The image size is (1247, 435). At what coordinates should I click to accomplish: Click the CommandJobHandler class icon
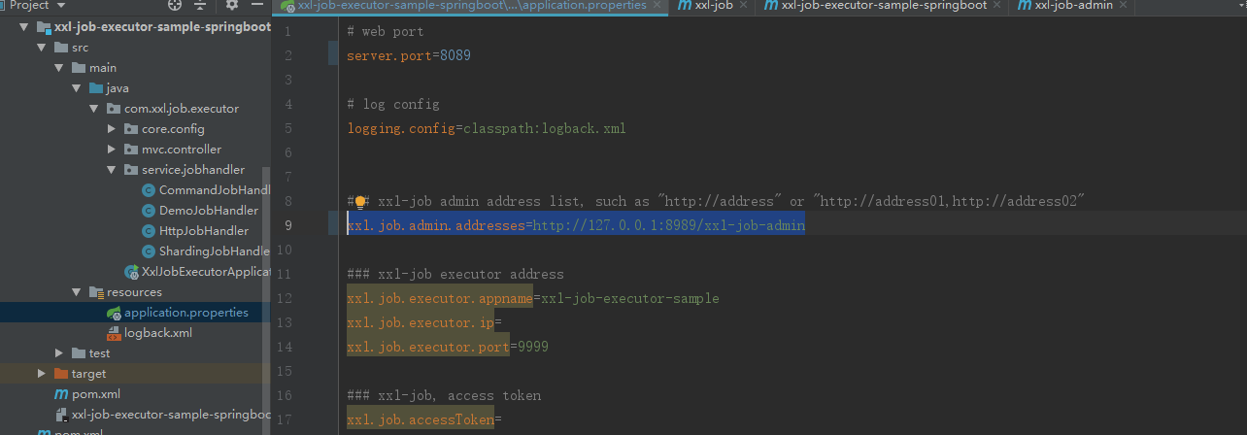point(149,190)
